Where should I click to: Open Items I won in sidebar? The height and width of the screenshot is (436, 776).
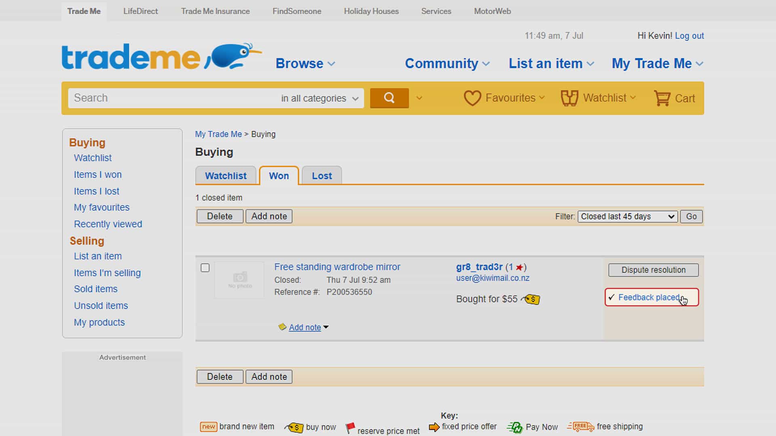pos(97,174)
